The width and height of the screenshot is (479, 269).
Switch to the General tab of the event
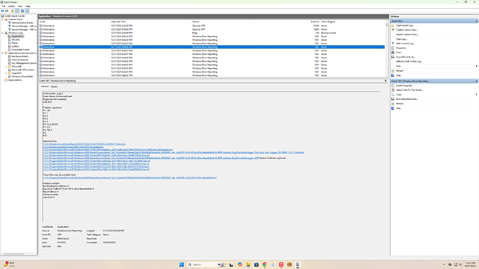pos(44,87)
